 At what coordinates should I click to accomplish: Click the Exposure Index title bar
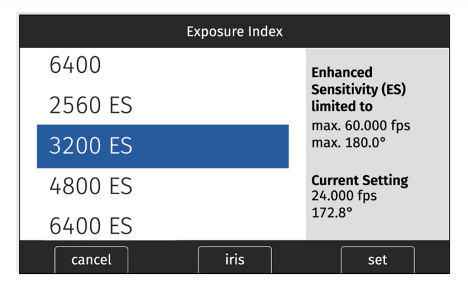[x=234, y=31]
